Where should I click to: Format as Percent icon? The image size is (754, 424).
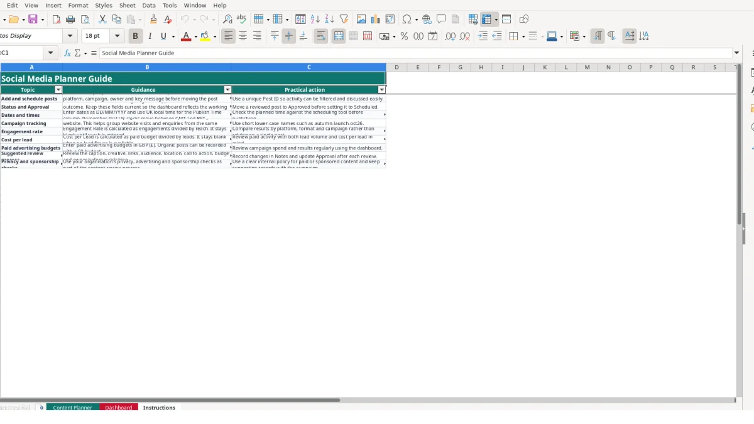404,36
